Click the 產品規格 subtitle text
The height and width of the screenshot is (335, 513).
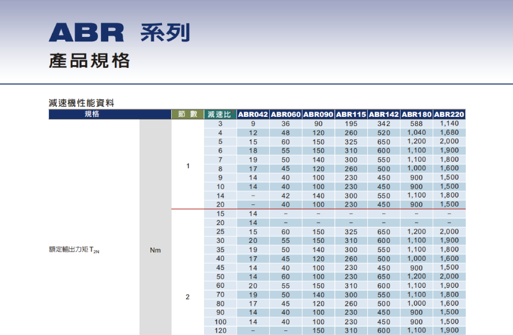click(89, 61)
